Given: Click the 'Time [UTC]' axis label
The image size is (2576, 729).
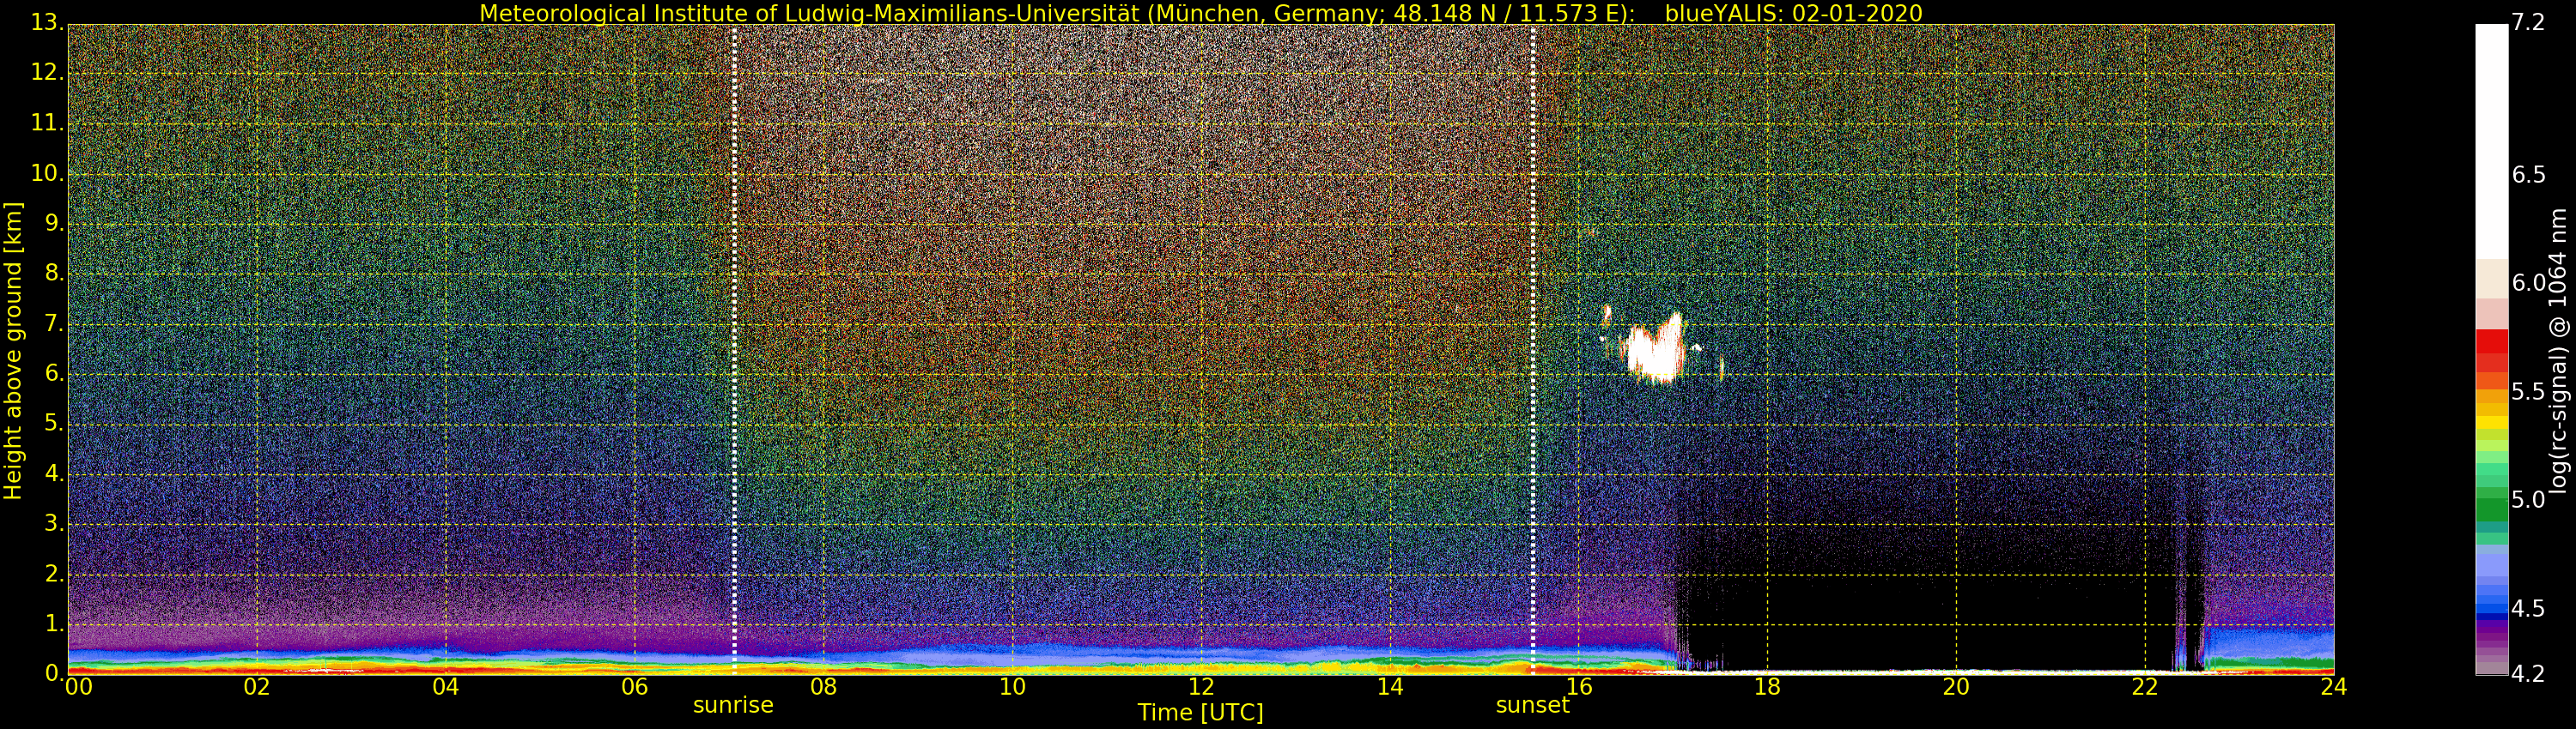Looking at the screenshot, I should click(x=1200, y=712).
